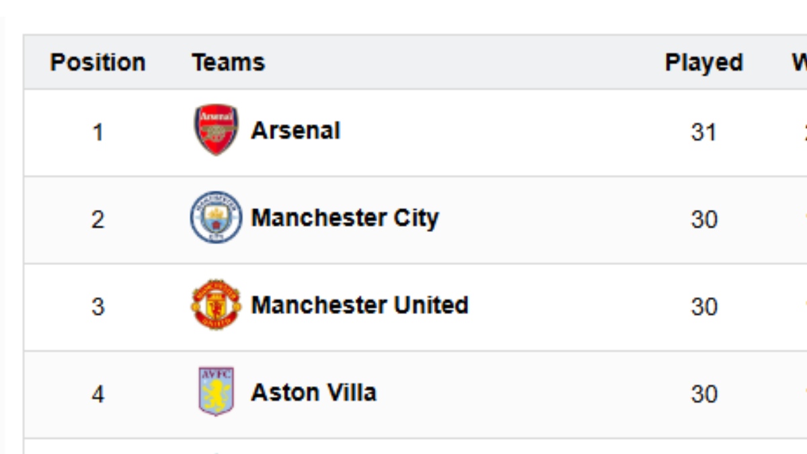Click Arsenal's played value 31
Viewport: 807px width, 454px height.
point(703,133)
